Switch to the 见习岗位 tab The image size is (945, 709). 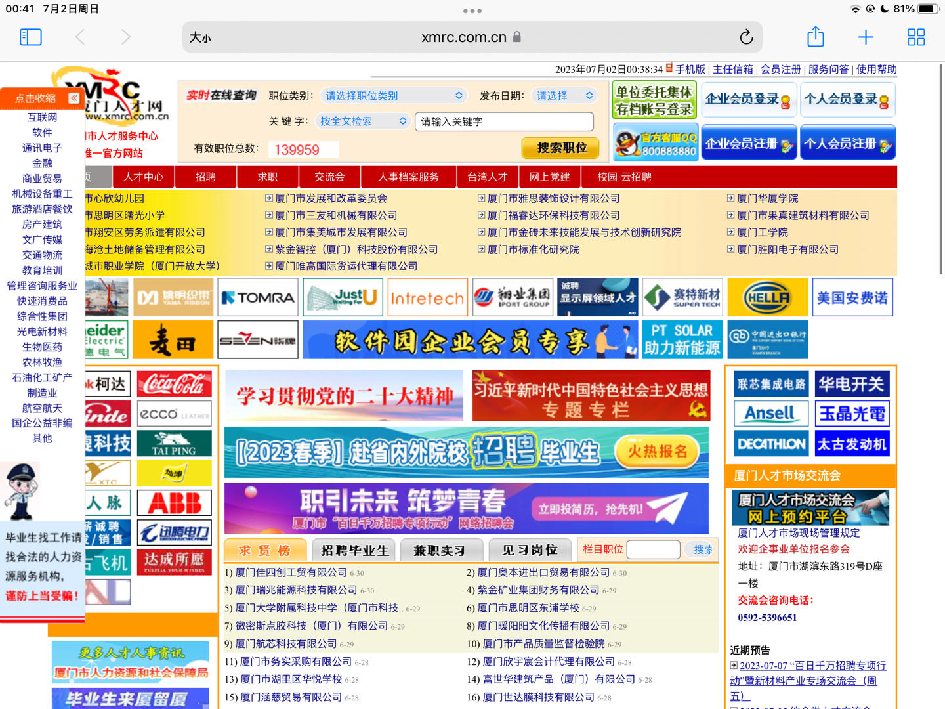point(530,550)
